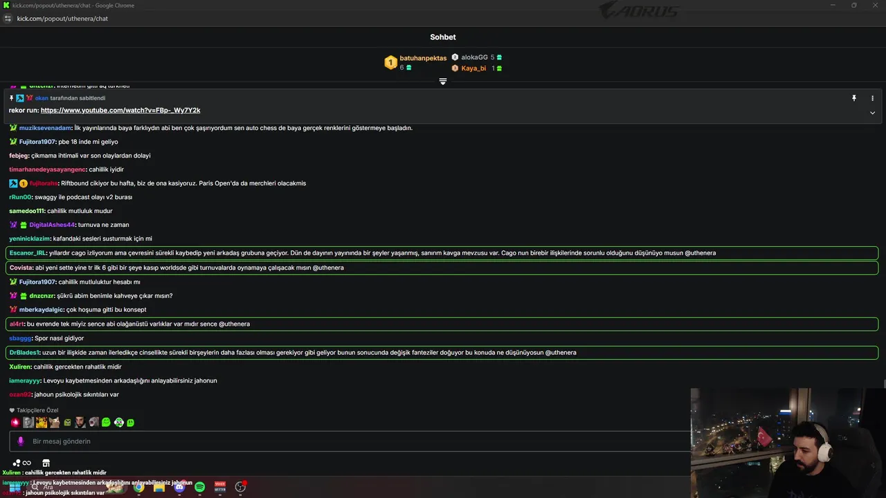Click the username timarhanedeyasayangenc

[x=47, y=169]
